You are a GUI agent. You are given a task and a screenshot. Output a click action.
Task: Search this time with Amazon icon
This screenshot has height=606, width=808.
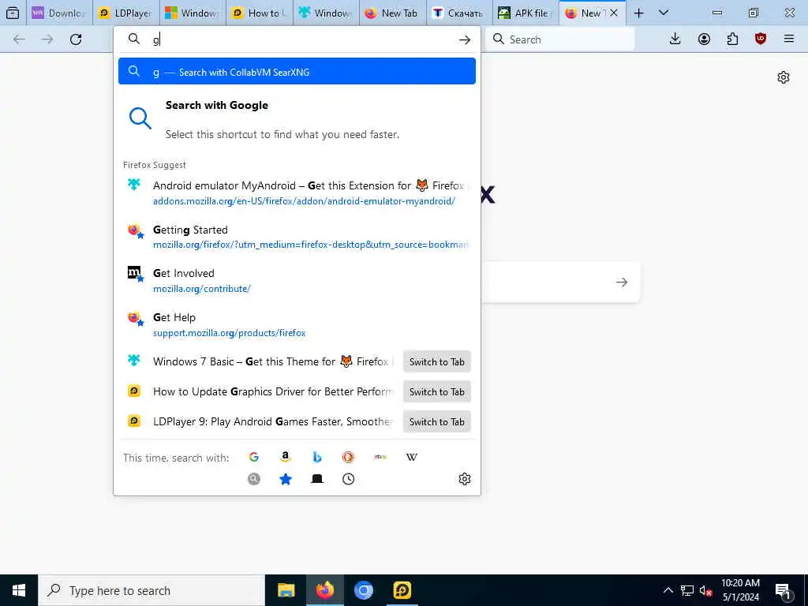click(286, 457)
